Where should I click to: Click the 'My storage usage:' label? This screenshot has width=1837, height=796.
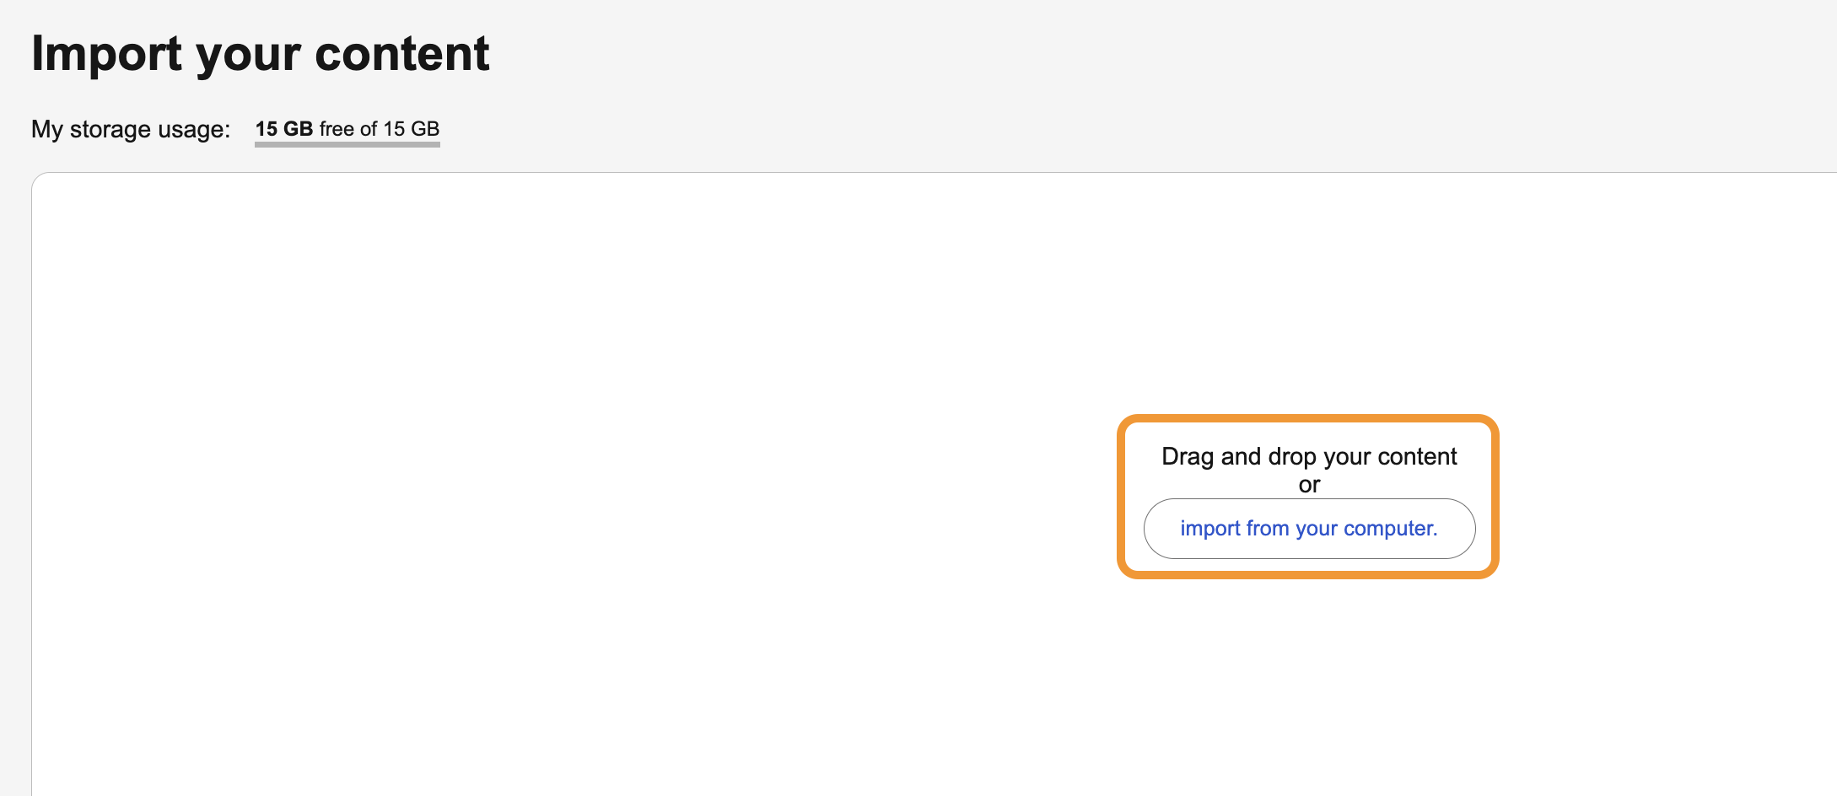(131, 129)
